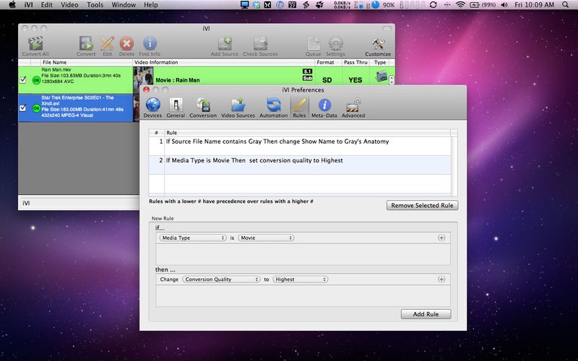Image resolution: width=578 pixels, height=361 pixels.
Task: Open the Movie value dropdown
Action: tap(266, 238)
